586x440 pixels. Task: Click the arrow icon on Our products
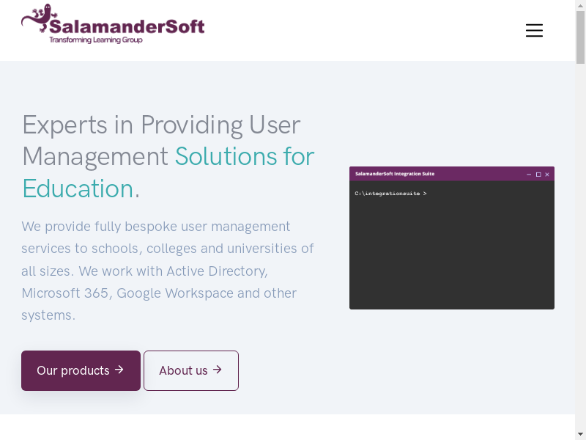[x=119, y=370]
